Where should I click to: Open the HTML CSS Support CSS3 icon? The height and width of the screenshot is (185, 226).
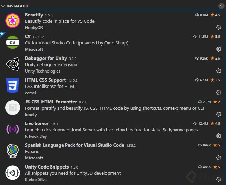[13, 86]
